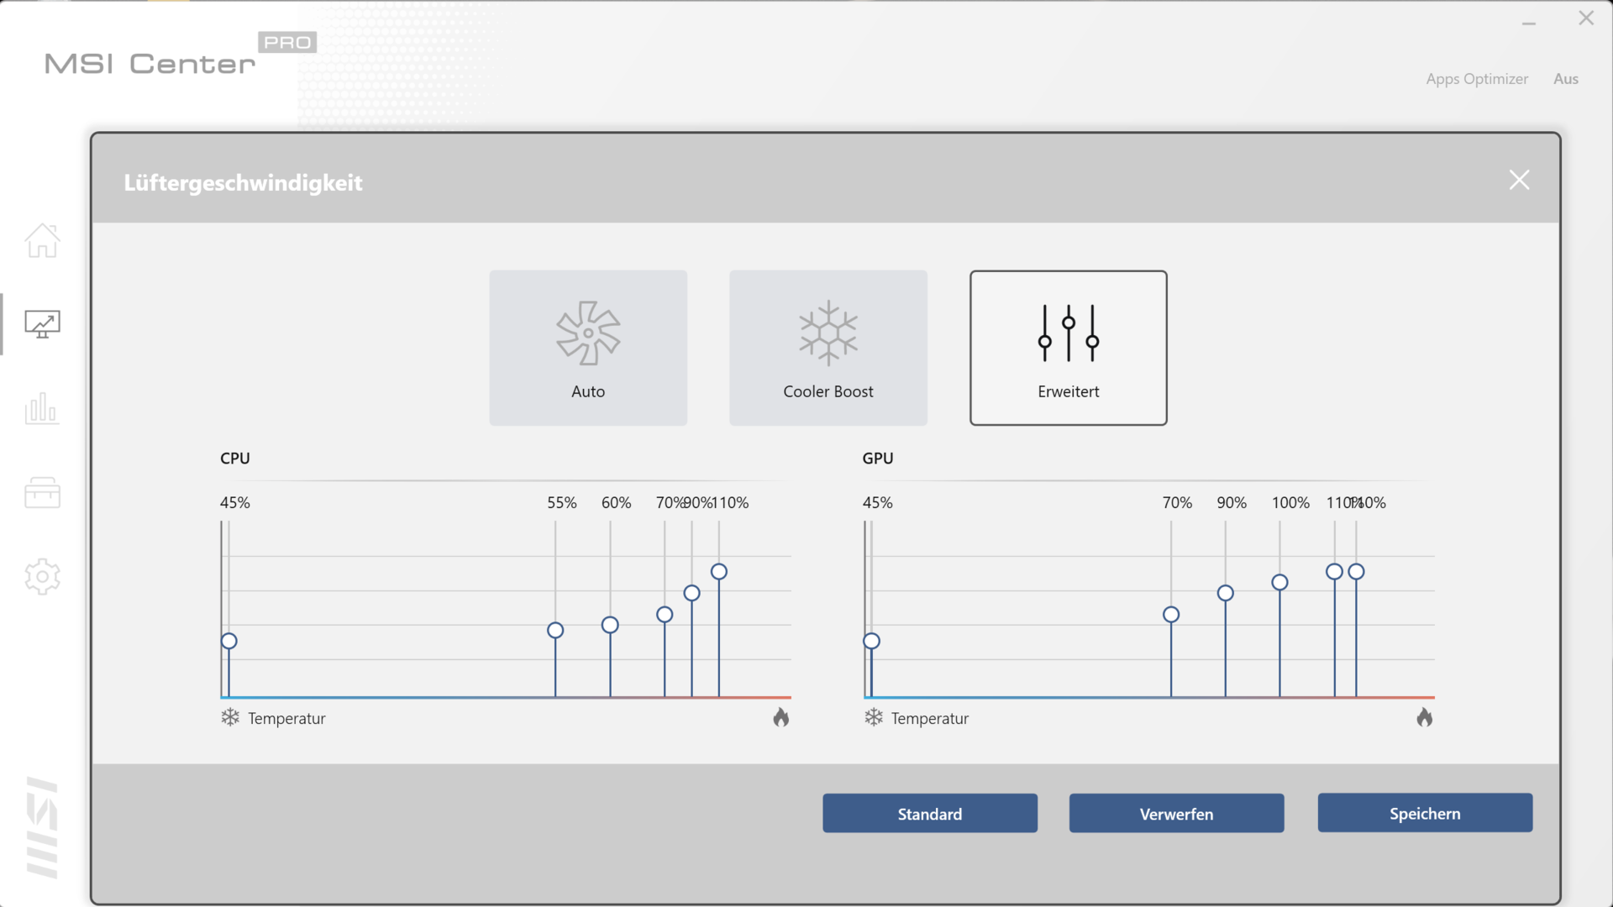The width and height of the screenshot is (1613, 907).
Task: Close the Lüftergeschwindigkeit dialog
Action: tap(1519, 180)
